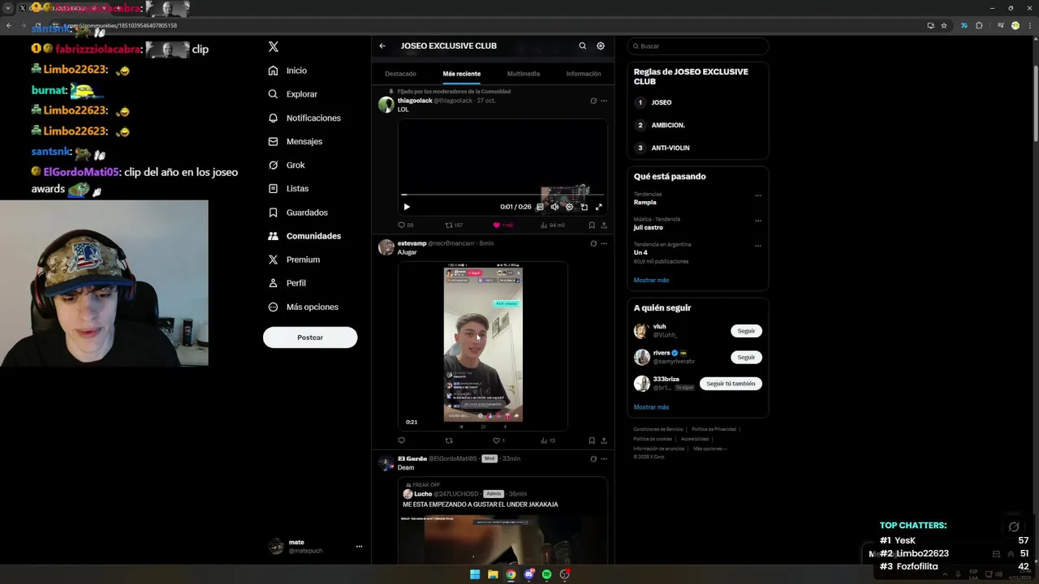Go back with community header arrow
Image resolution: width=1039 pixels, height=584 pixels.
coord(382,46)
